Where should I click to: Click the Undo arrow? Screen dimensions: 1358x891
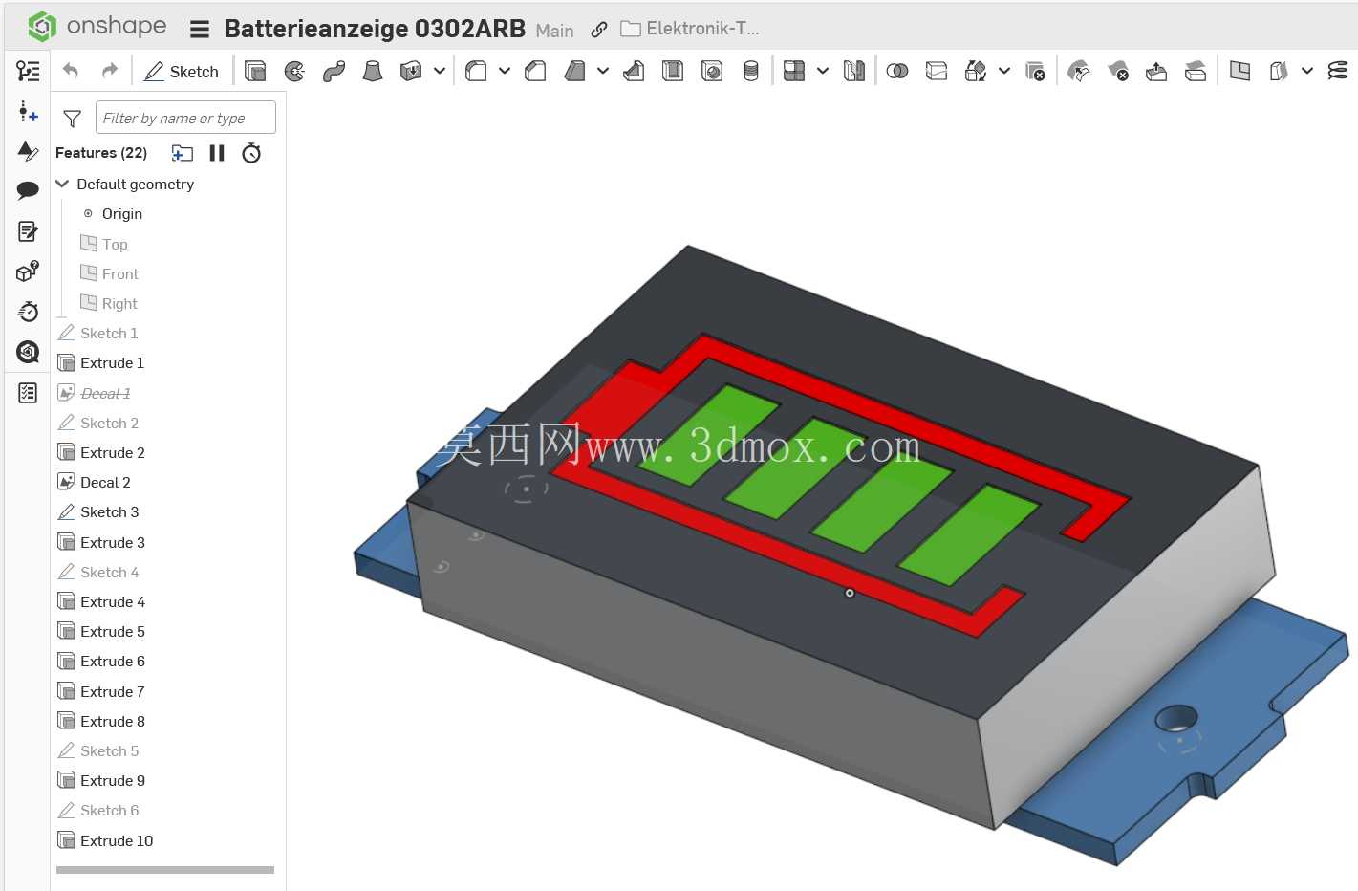71,71
